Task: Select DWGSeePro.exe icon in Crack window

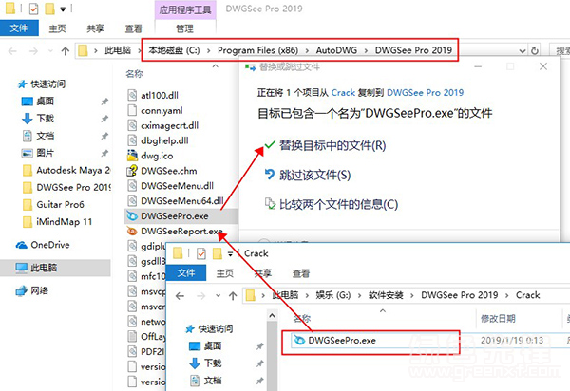Action: pyautogui.click(x=299, y=340)
